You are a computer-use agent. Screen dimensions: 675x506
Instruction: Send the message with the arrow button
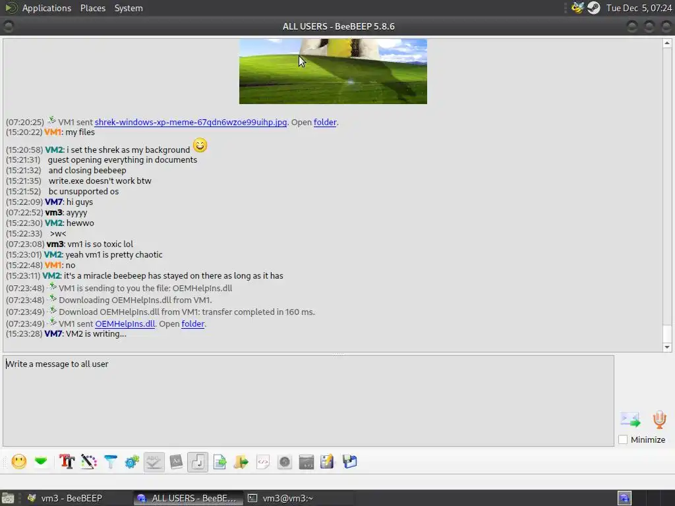(630, 420)
